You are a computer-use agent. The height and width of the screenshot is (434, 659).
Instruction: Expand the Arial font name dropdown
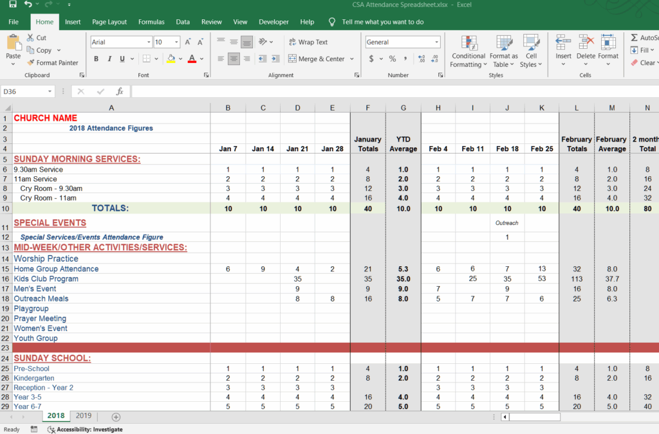[149, 42]
